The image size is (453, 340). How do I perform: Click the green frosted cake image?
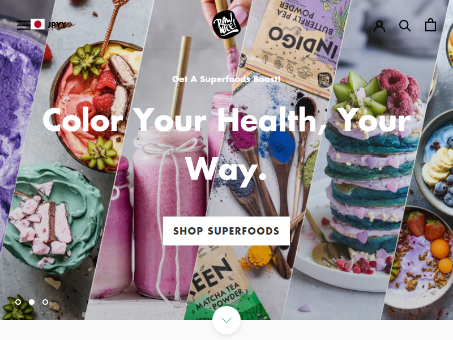53,218
